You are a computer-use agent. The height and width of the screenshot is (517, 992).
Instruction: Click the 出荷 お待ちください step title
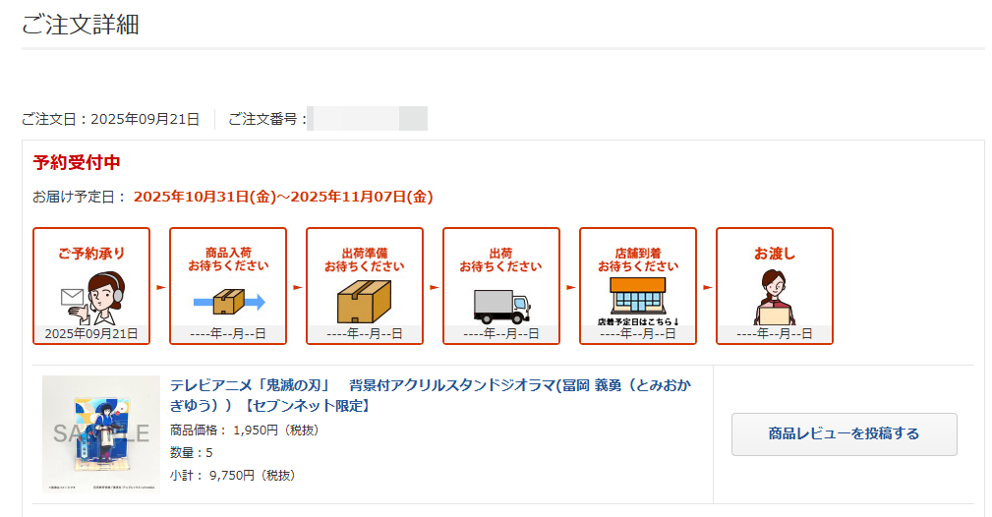pos(500,259)
